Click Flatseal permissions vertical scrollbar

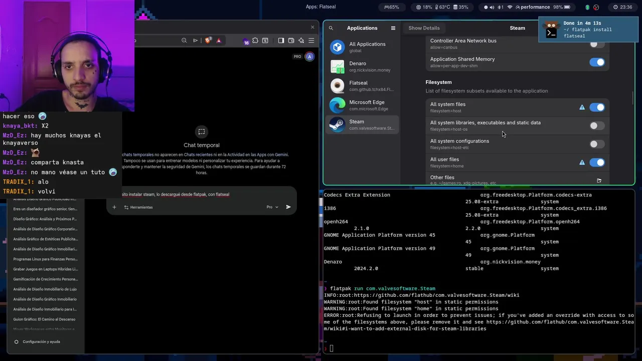click(x=633, y=98)
